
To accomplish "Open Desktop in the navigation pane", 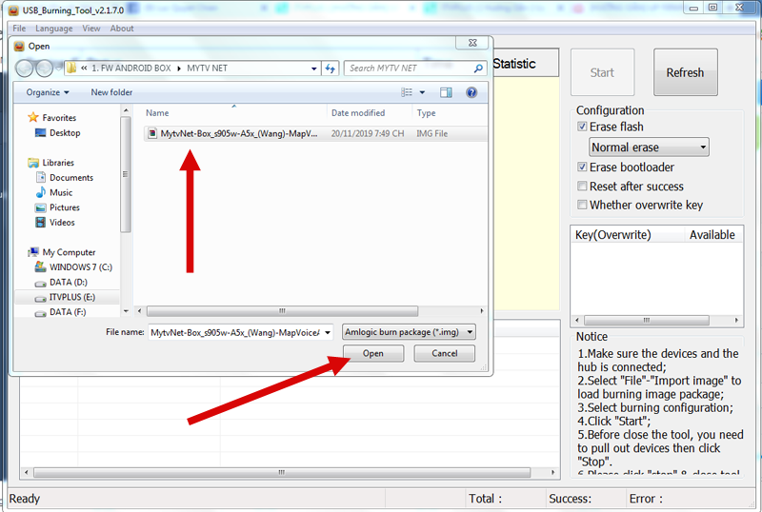I will 65,132.
